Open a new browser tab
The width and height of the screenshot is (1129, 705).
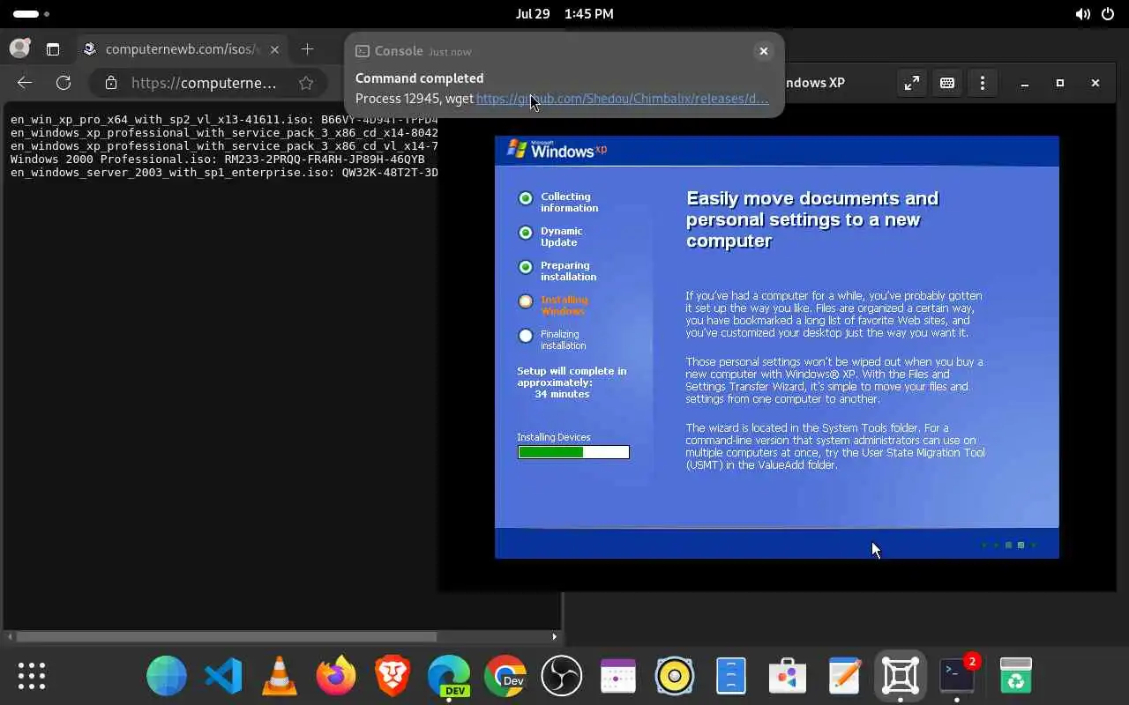point(307,49)
